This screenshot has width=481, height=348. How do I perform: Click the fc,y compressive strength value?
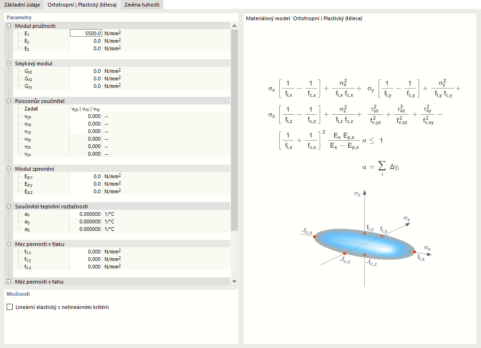tap(86, 259)
